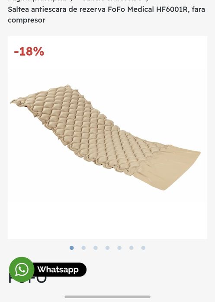The height and width of the screenshot is (302, 215).
Task: Open the Pagina principala breadcrumb link
Action: 38,1
